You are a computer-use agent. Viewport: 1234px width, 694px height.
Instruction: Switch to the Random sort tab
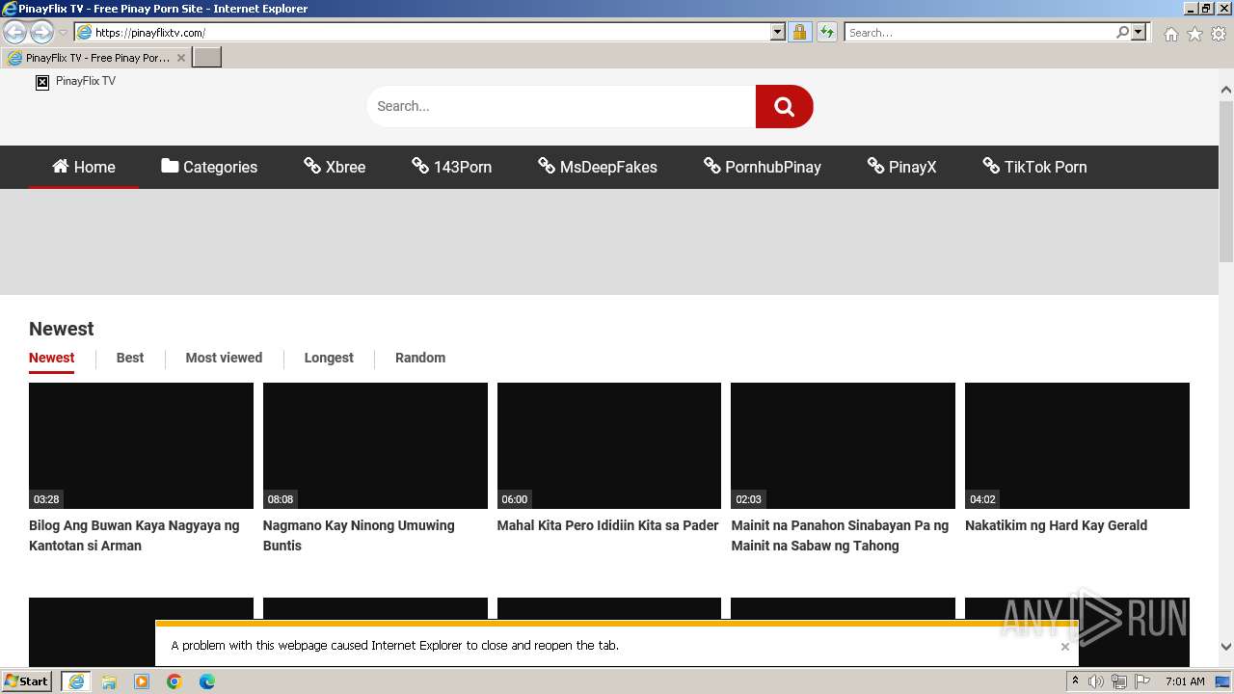[420, 358]
